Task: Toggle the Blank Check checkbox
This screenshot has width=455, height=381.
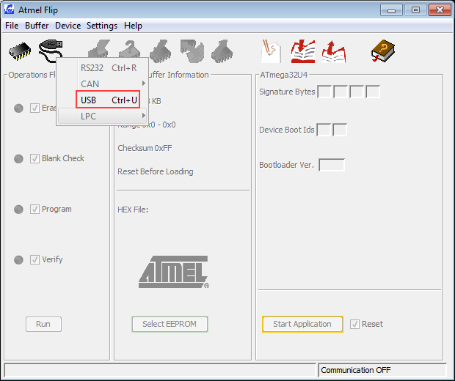Action: pyautogui.click(x=34, y=159)
